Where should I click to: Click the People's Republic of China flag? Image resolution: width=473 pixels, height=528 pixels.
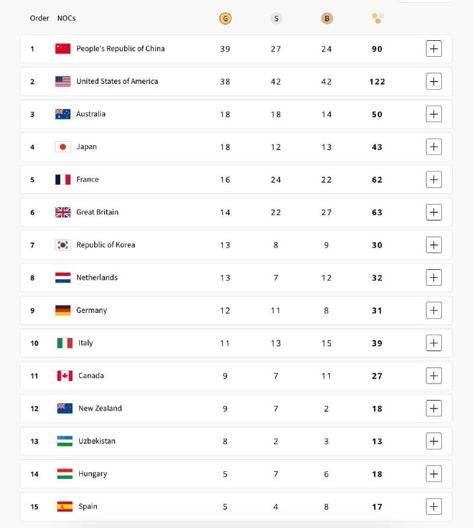coord(63,48)
